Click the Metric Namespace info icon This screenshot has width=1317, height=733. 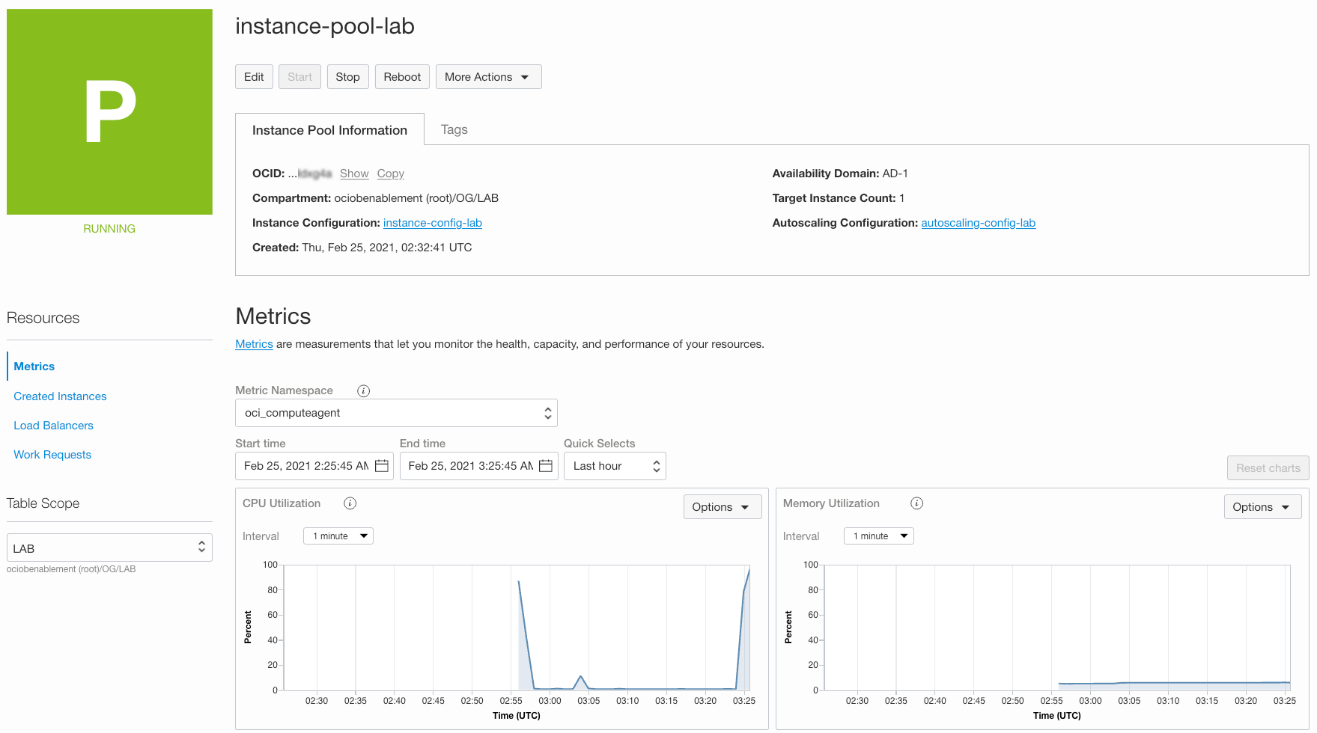[363, 390]
